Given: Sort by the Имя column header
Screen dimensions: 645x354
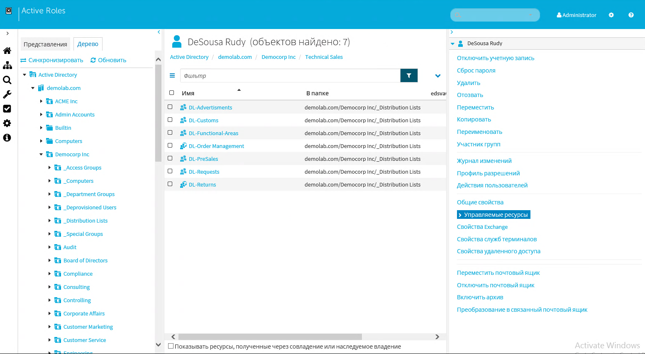Looking at the screenshot, I should point(188,93).
